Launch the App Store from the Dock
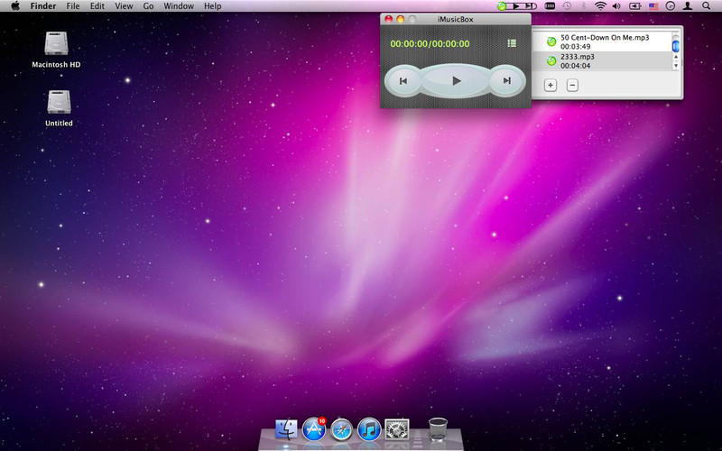722x451 pixels. pos(314,429)
